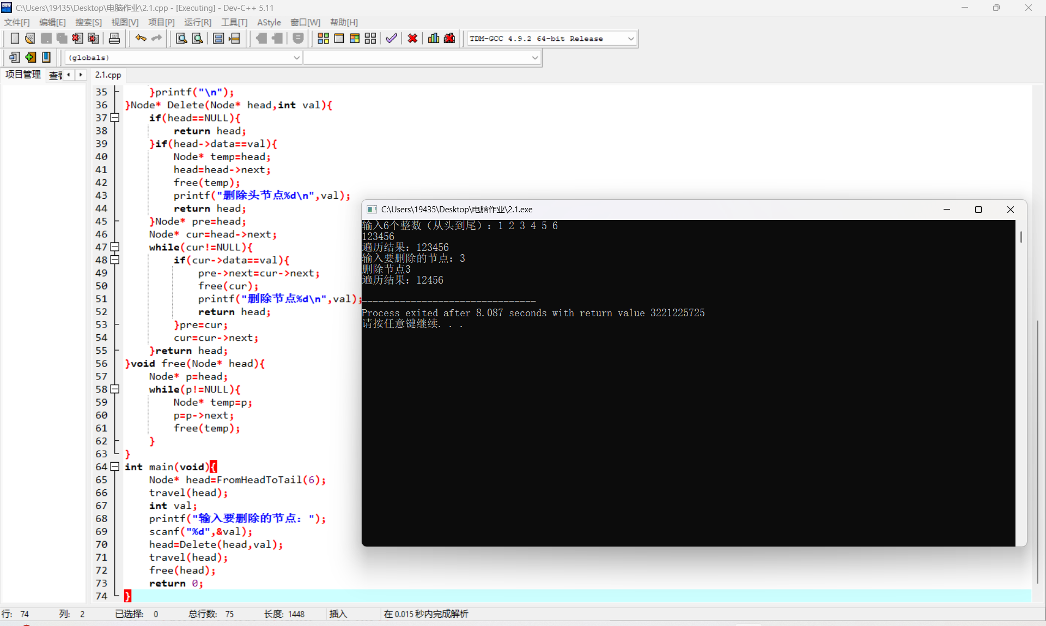Click the Profile analysis bar chart icon

[434, 38]
